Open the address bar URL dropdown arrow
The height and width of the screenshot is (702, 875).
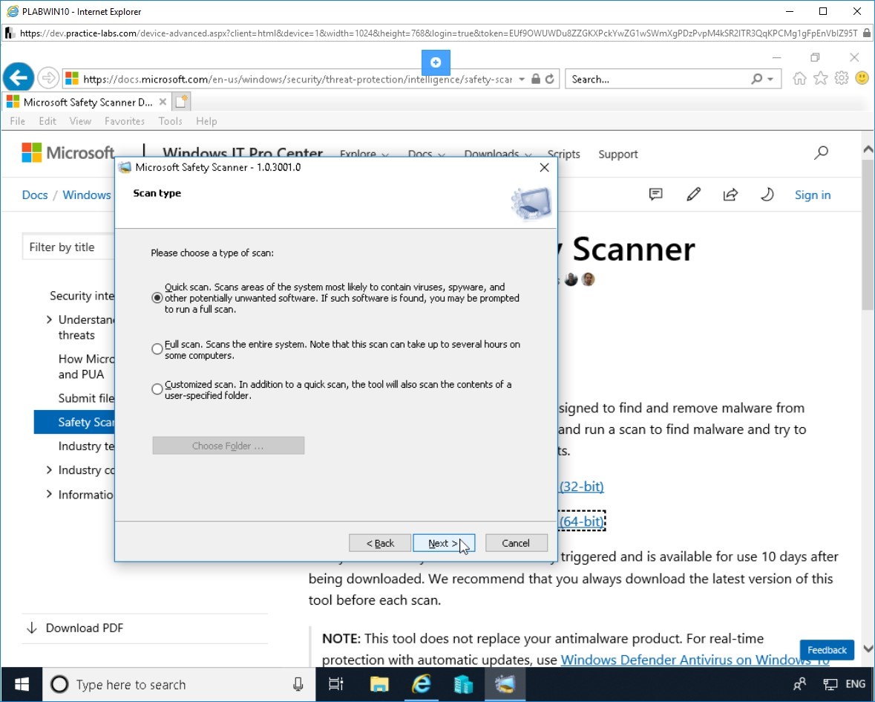(522, 79)
